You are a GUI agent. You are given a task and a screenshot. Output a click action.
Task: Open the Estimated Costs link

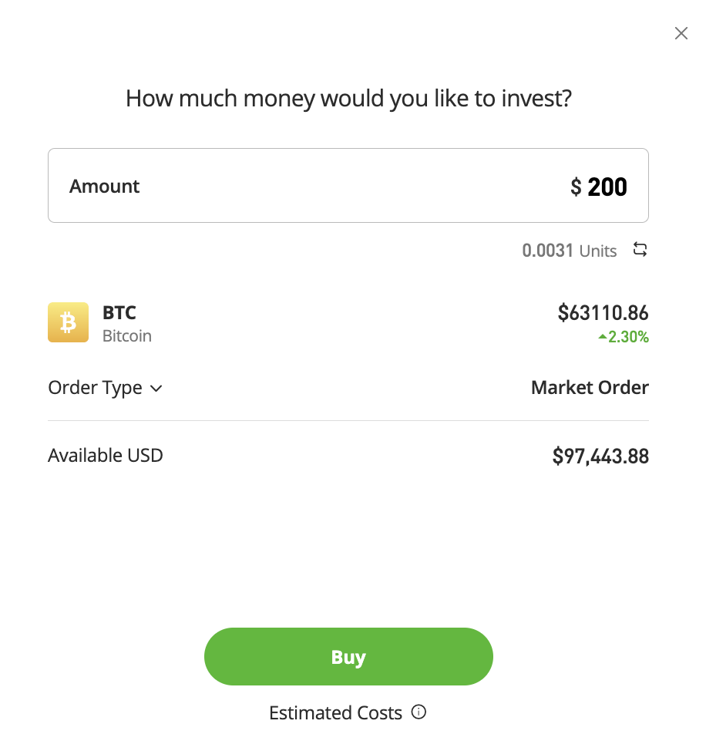[x=335, y=712]
